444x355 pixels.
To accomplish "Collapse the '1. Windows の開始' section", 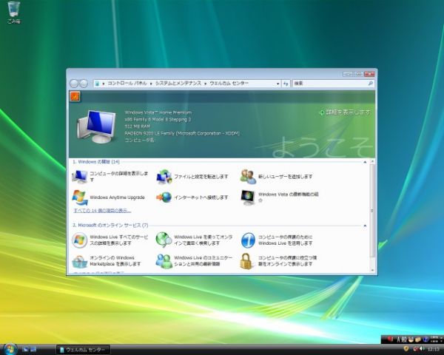I will point(365,161).
